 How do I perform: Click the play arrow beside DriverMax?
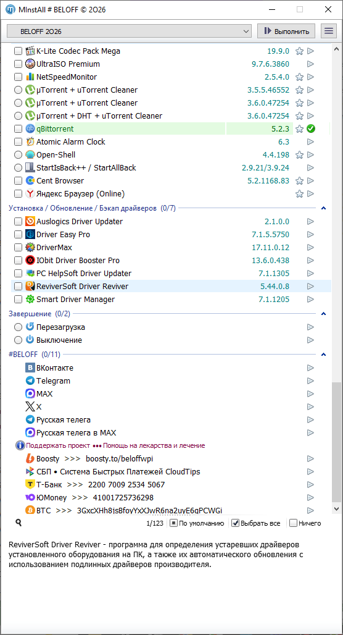pyautogui.click(x=311, y=248)
